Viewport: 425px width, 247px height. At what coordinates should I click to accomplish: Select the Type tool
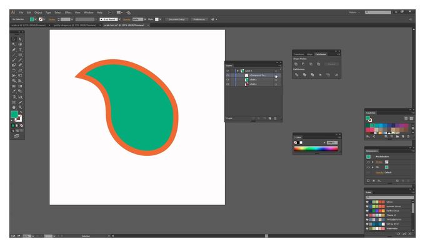point(20,50)
